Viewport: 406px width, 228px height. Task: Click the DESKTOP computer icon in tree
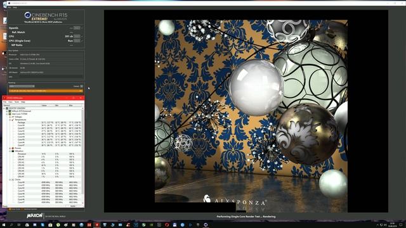(7, 108)
